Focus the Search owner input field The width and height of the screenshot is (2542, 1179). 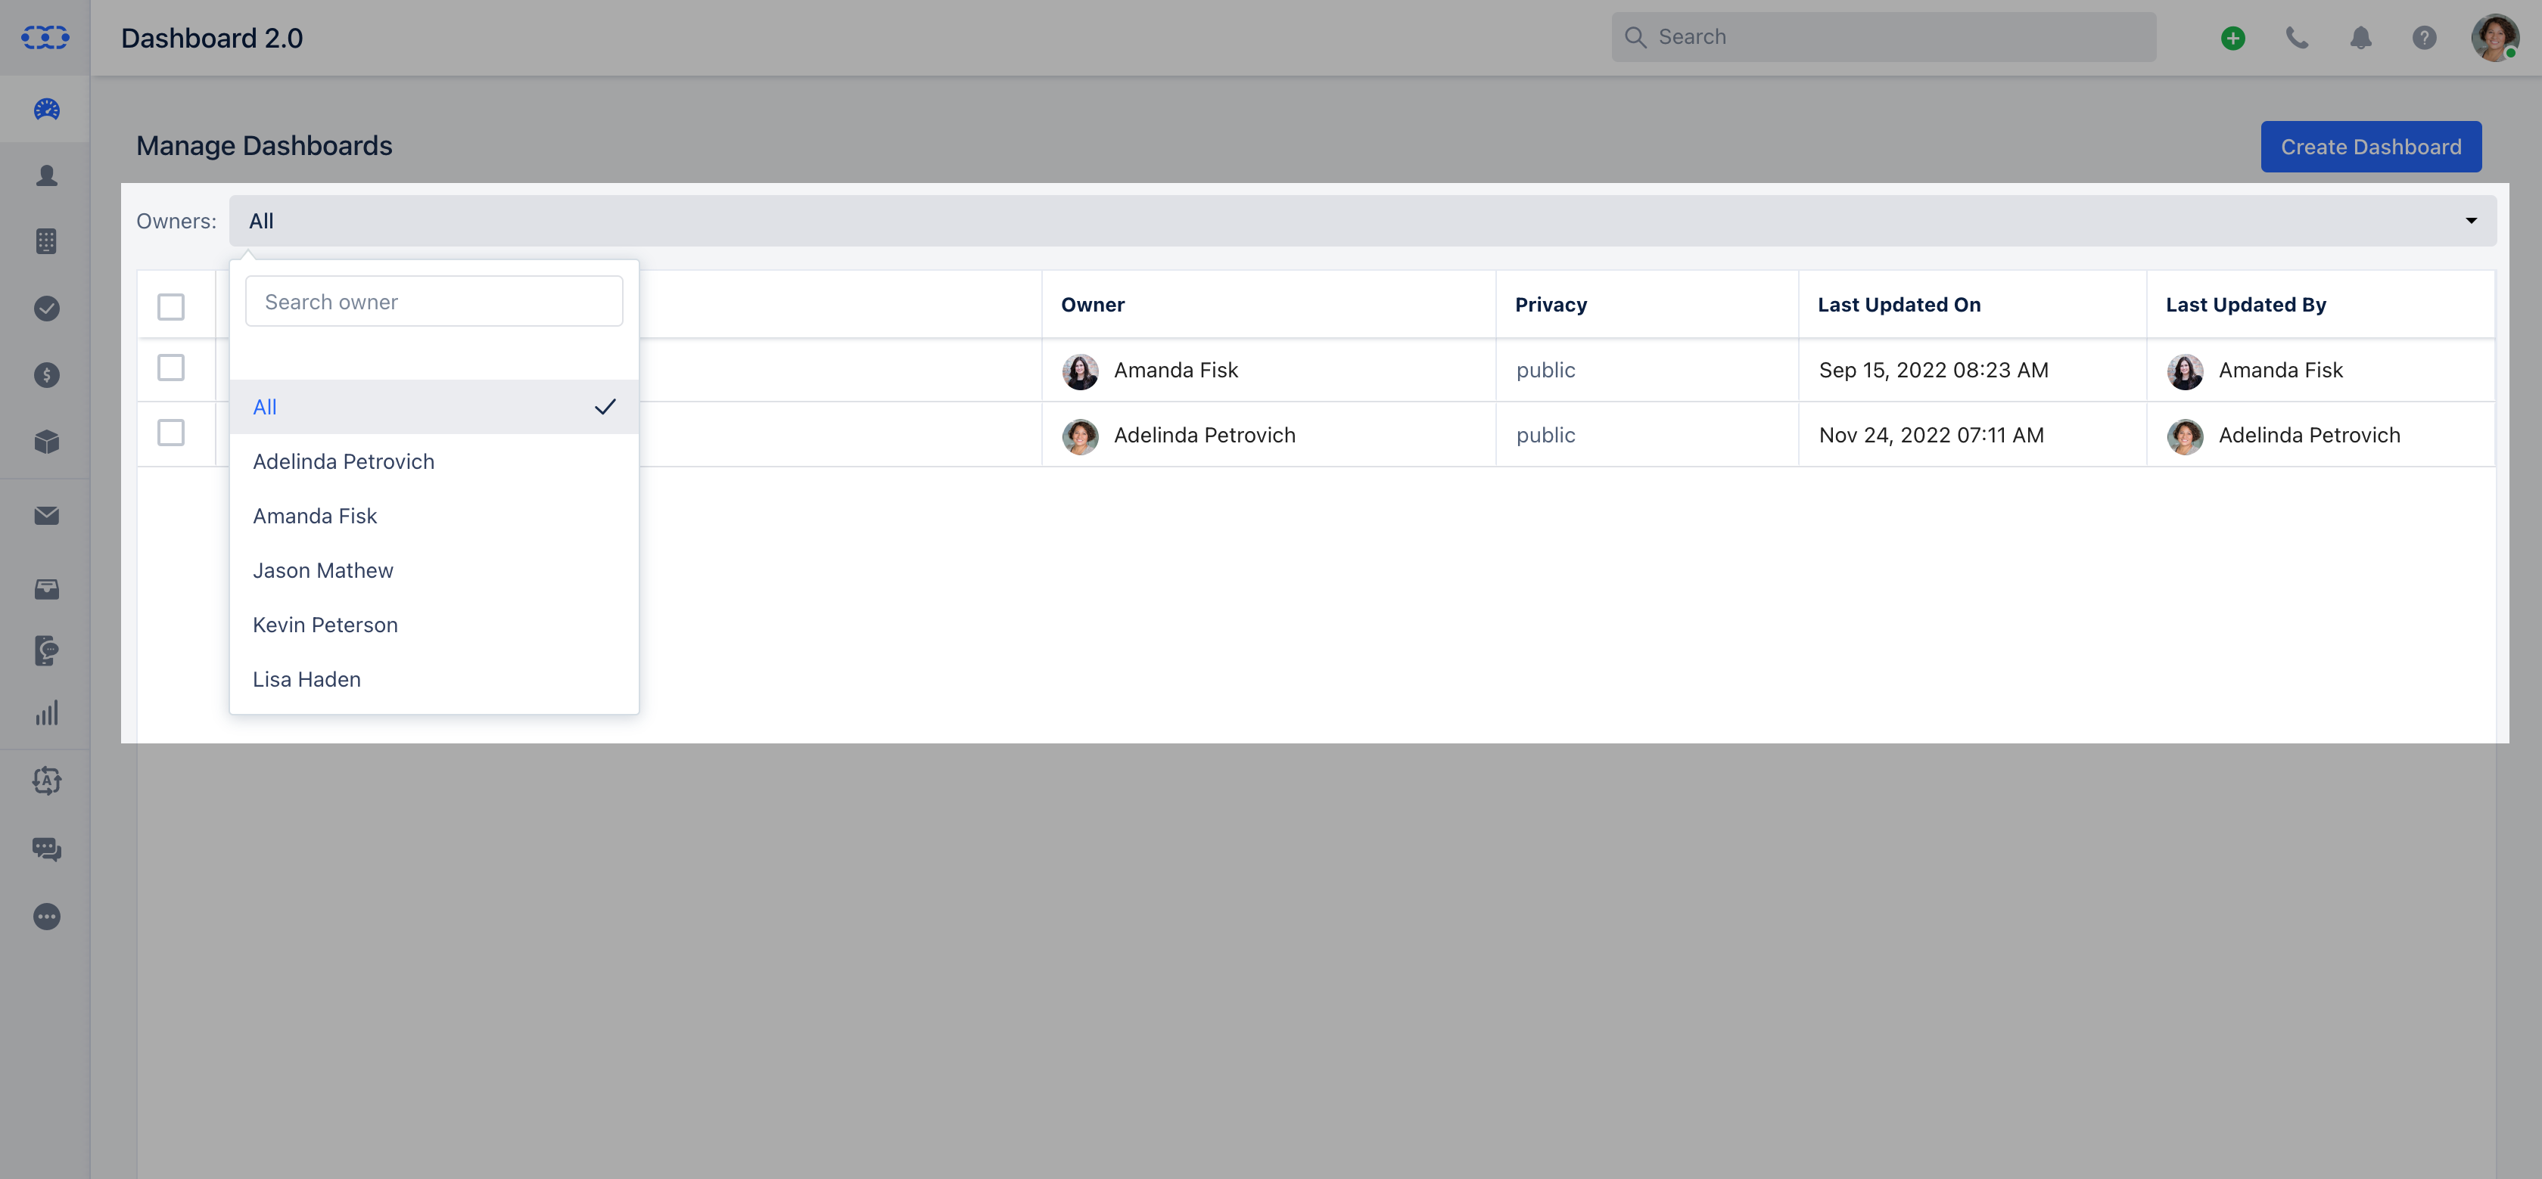434,302
